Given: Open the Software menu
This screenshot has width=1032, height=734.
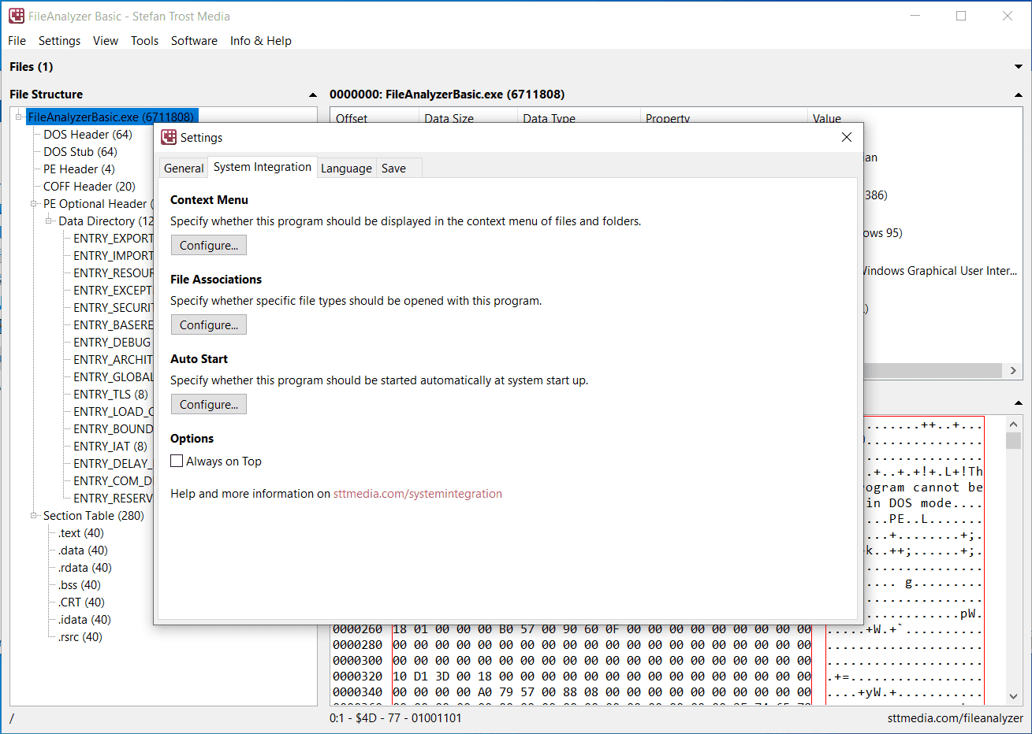Looking at the screenshot, I should pyautogui.click(x=194, y=41).
